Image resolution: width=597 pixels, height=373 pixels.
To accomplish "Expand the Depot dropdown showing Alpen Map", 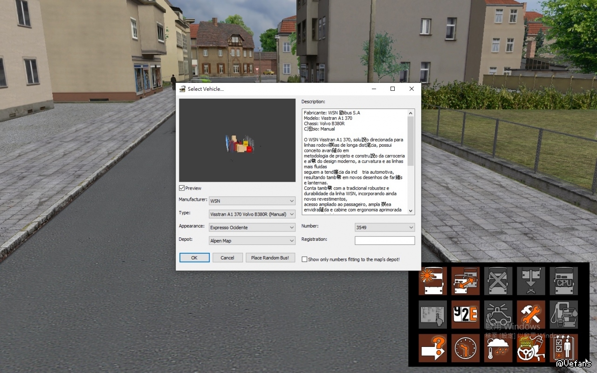I will click(252, 241).
